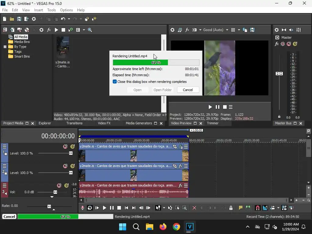The image size is (312, 234).
Task: Toggle Loop Playback in transport bar
Action: pos(90,208)
